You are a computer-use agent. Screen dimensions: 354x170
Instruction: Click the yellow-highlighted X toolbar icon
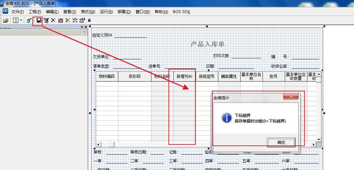[68, 21]
